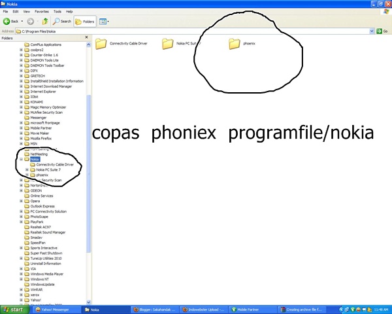Open the Views icon dropdown
The width and height of the screenshot is (392, 314).
103,22
